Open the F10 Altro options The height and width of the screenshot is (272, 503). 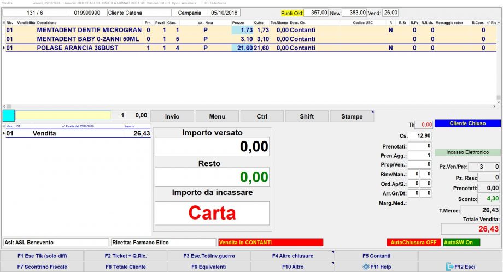[x=293, y=267]
